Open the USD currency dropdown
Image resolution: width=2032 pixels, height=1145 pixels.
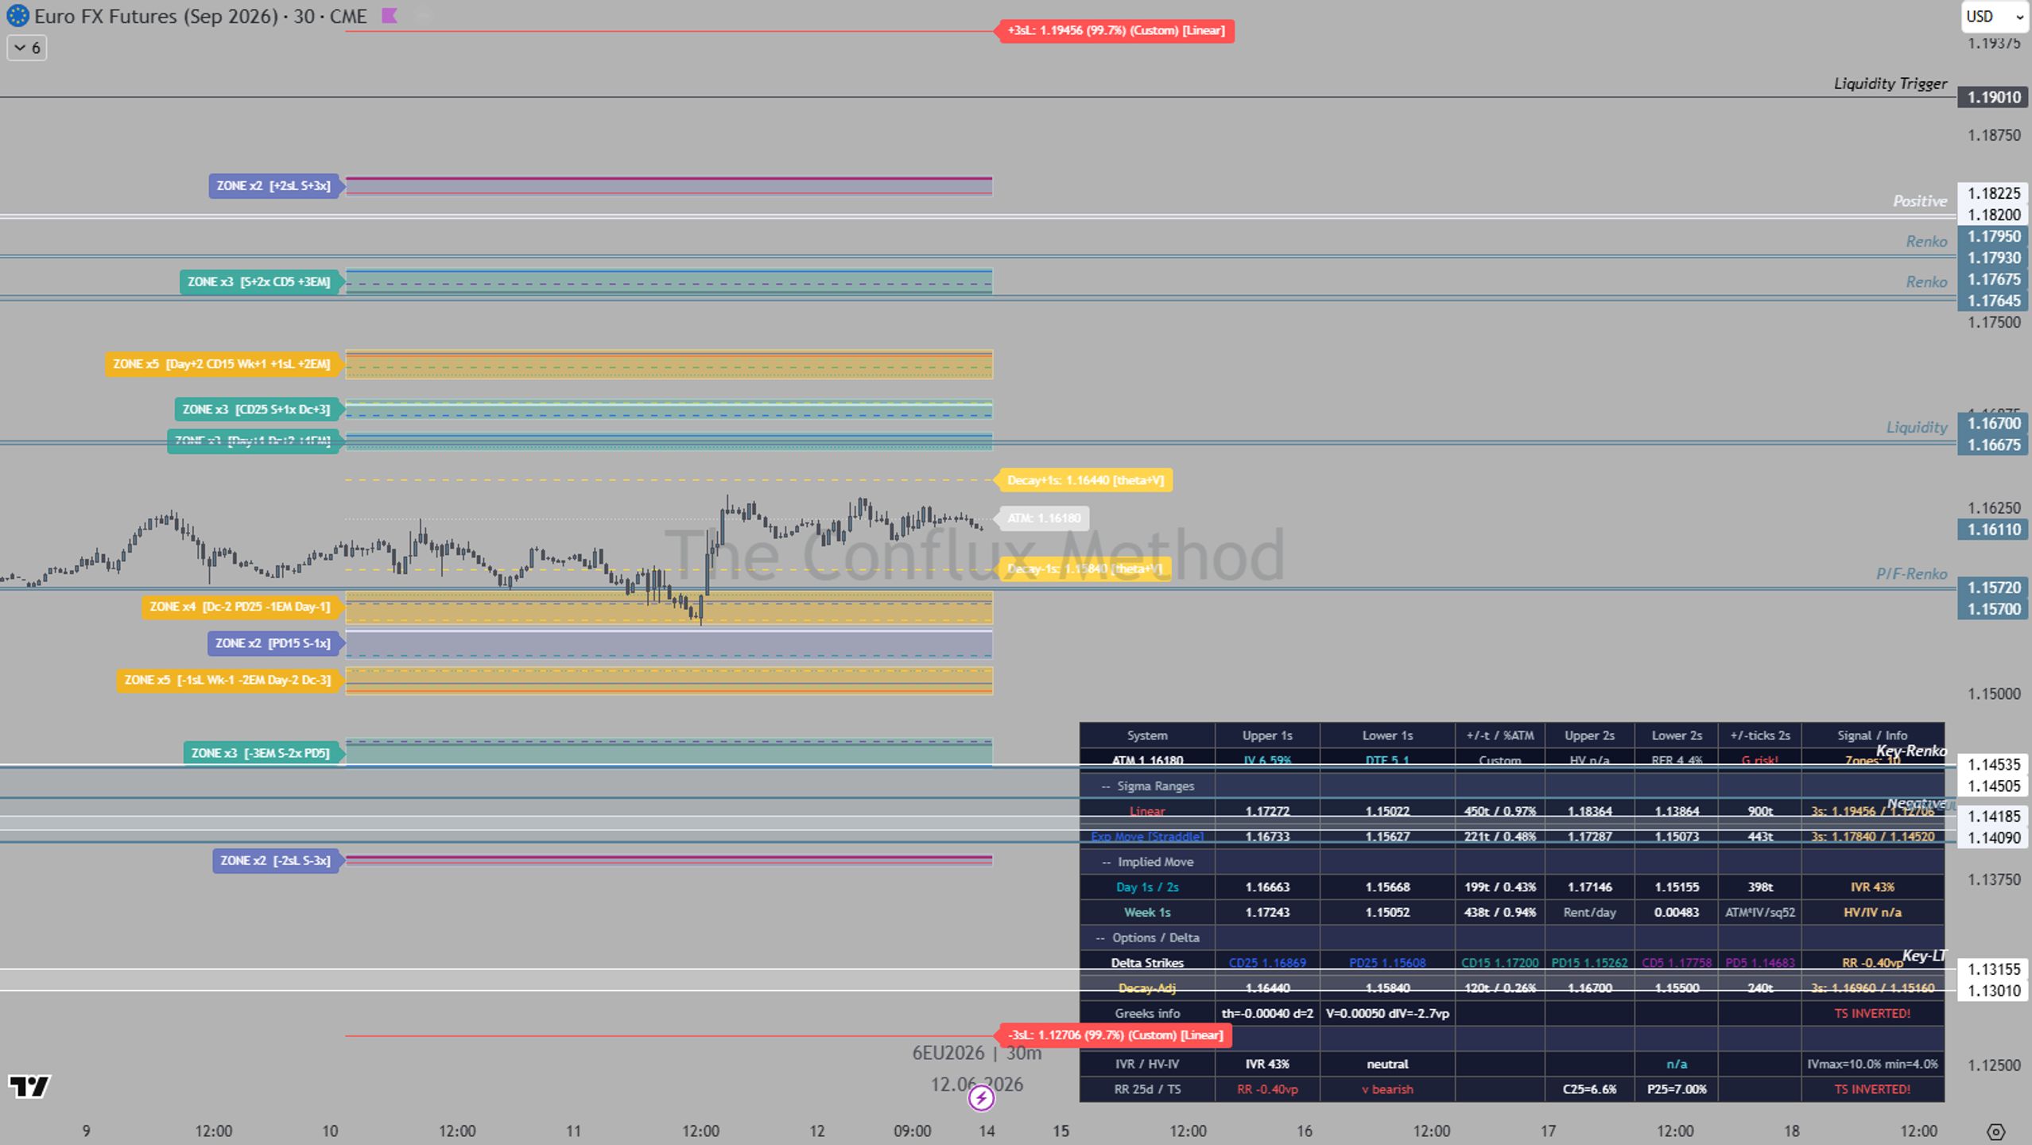[x=1994, y=17]
